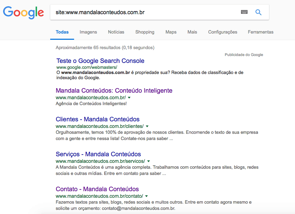This screenshot has width=295, height=214.
Task: Click into the search query field
Action: tap(145, 12)
